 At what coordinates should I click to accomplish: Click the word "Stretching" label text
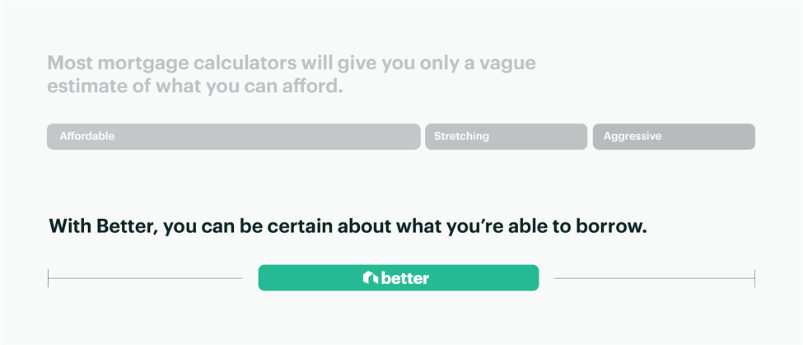coord(461,137)
